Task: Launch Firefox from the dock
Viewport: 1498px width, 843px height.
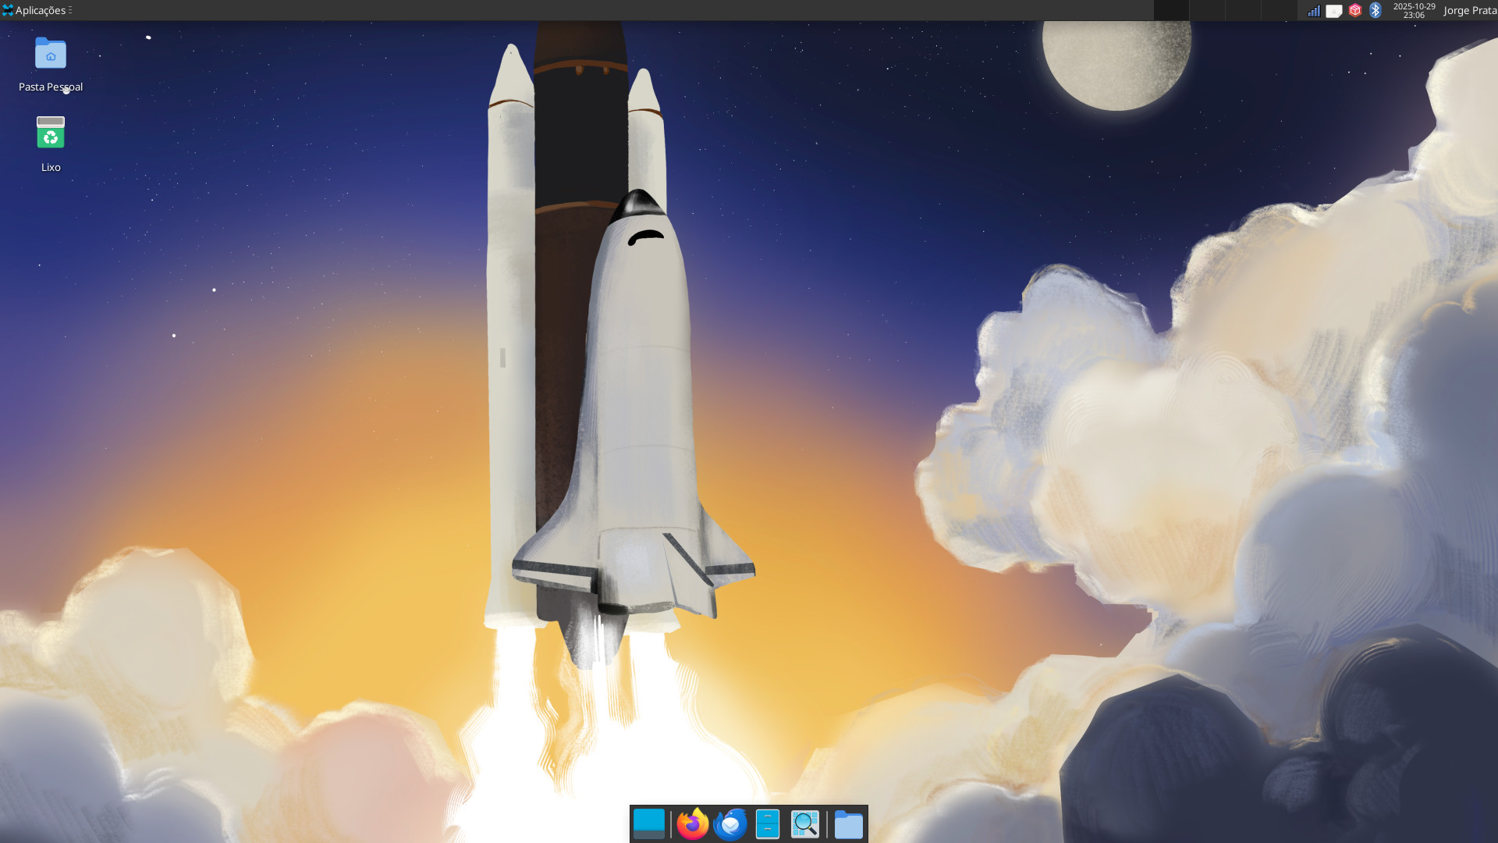Action: click(x=692, y=824)
